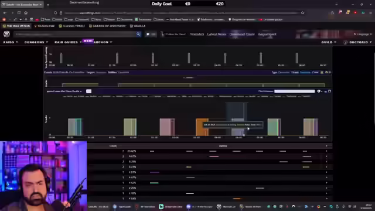Click the white button beside the pin selector
Image resolution: width=375 pixels, height=211 pixels.
coord(88,91)
